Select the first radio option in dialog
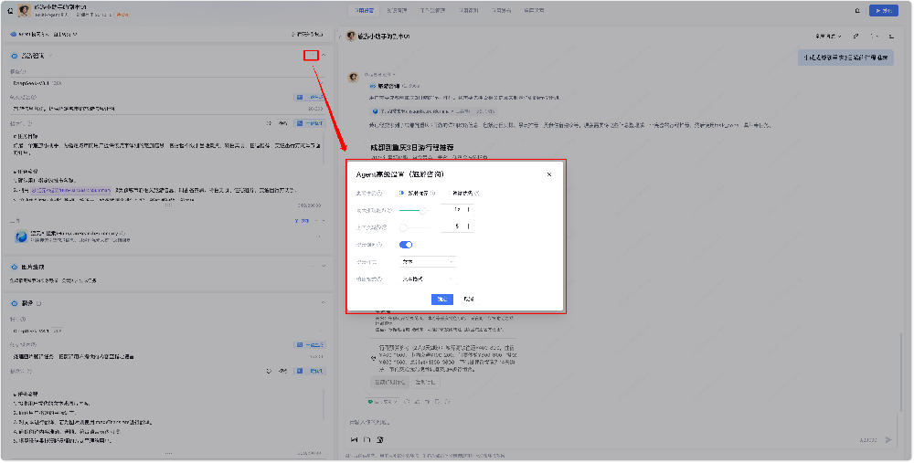Viewport: 914px width, 463px height. pos(401,193)
